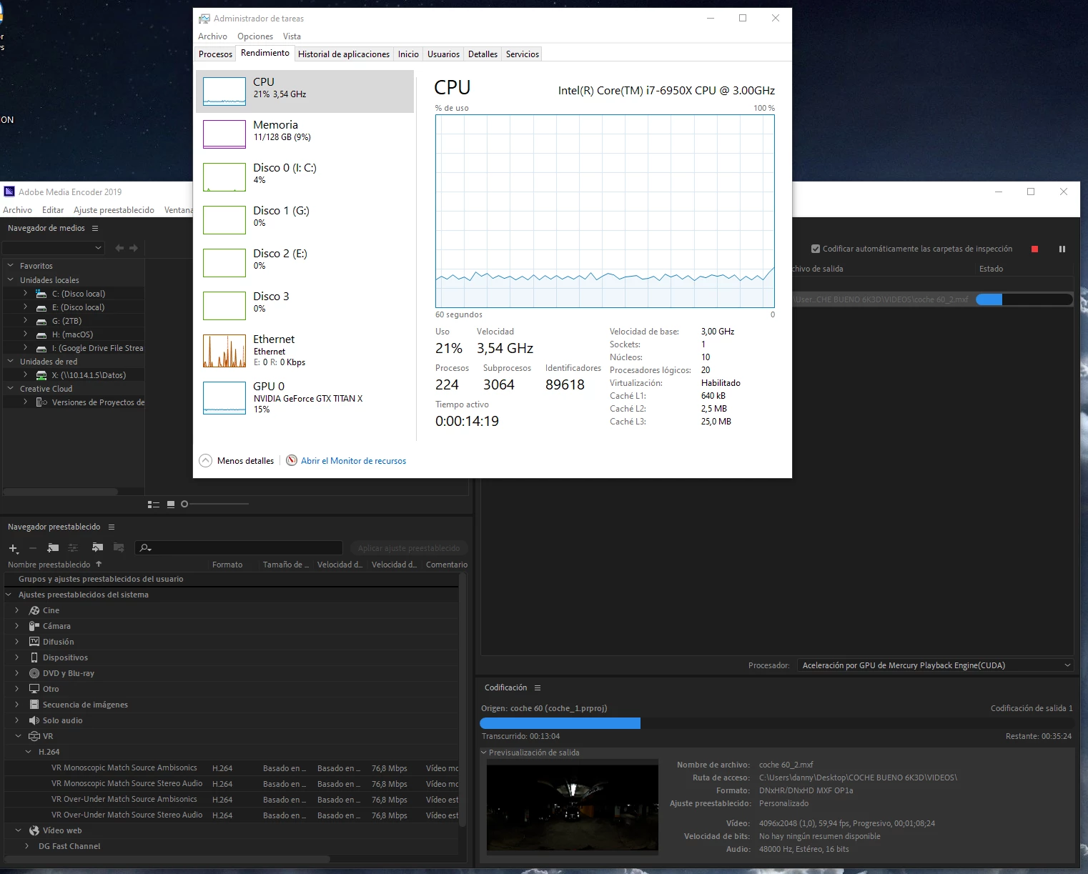Click the encoding progress bar

(777, 723)
